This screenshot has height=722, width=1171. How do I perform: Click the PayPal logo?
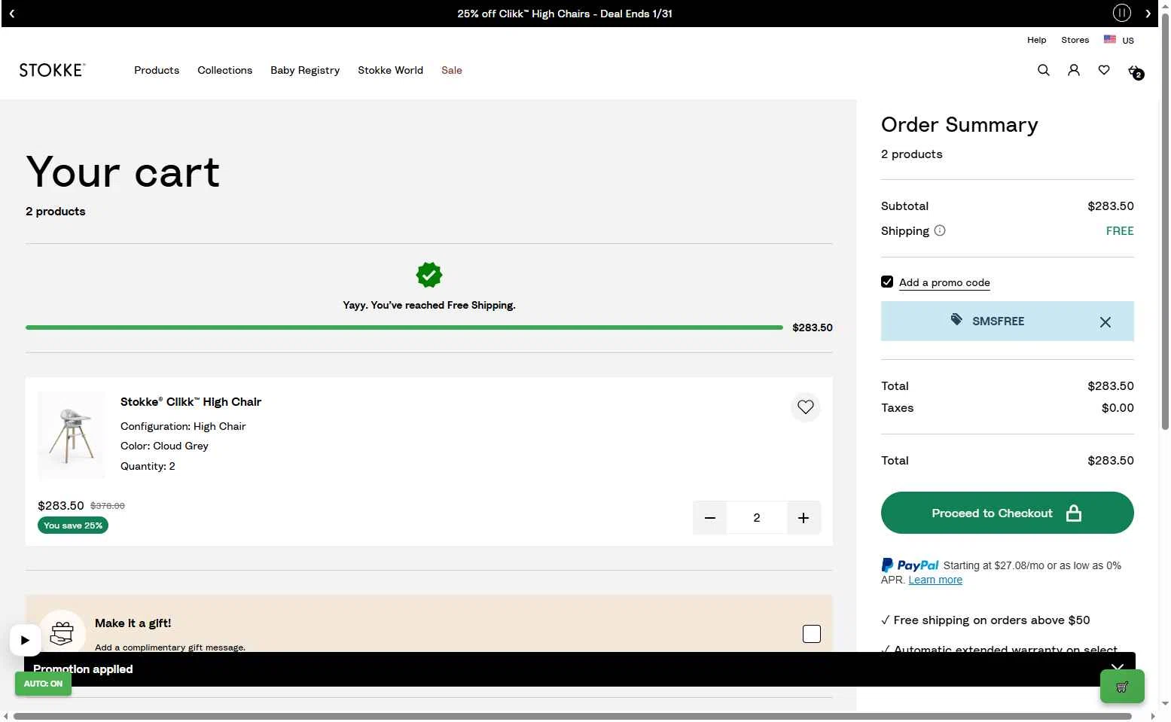[910, 565]
